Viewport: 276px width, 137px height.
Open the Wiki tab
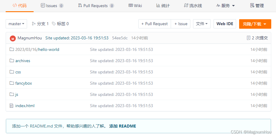(135, 6)
